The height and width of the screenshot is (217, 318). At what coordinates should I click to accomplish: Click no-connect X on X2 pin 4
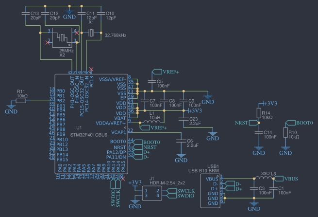click(x=77, y=33)
